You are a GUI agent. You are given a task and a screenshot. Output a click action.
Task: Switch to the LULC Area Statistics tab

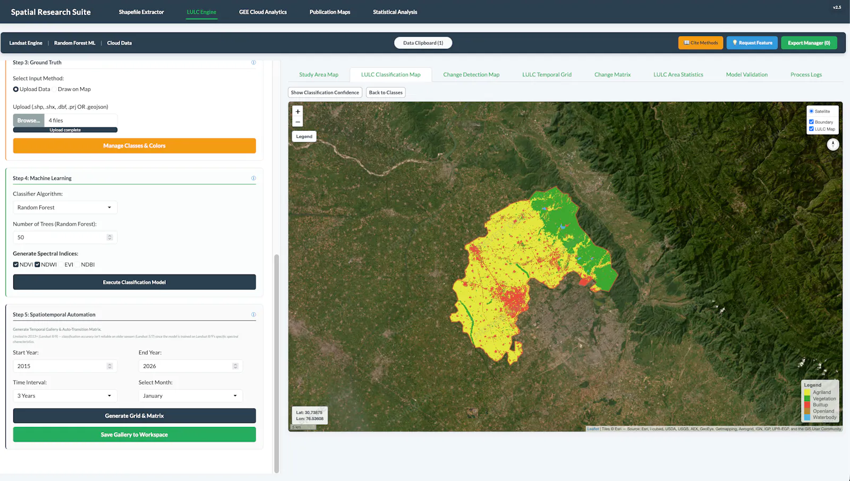coord(678,75)
